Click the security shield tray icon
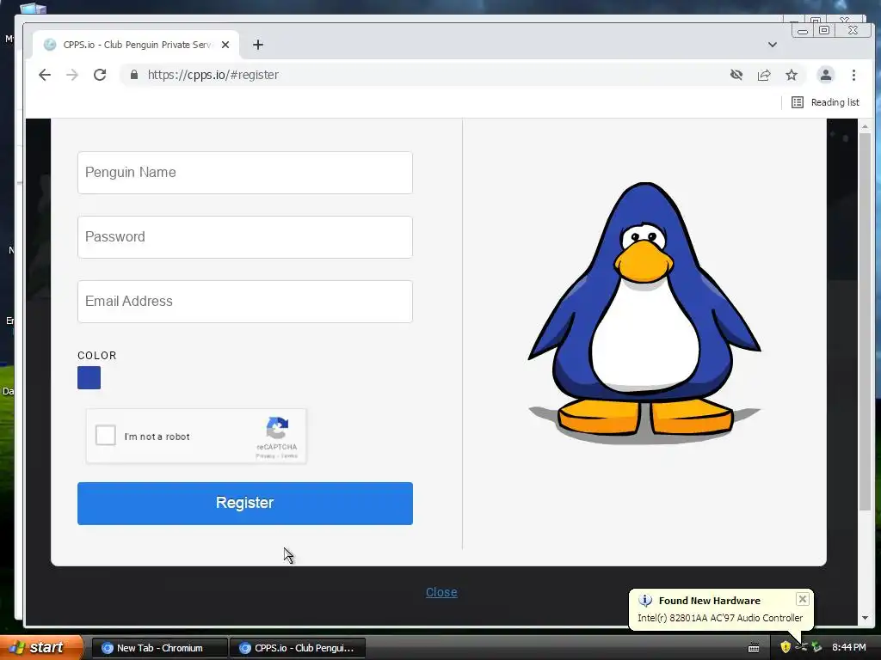The height and width of the screenshot is (660, 881). [786, 648]
